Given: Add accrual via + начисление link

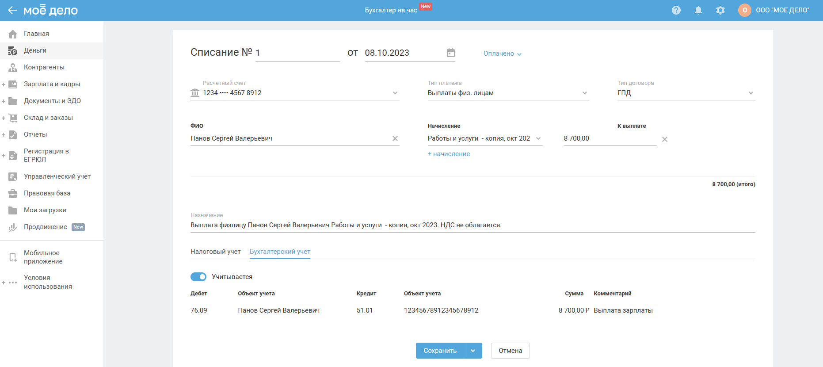Looking at the screenshot, I should [449, 154].
